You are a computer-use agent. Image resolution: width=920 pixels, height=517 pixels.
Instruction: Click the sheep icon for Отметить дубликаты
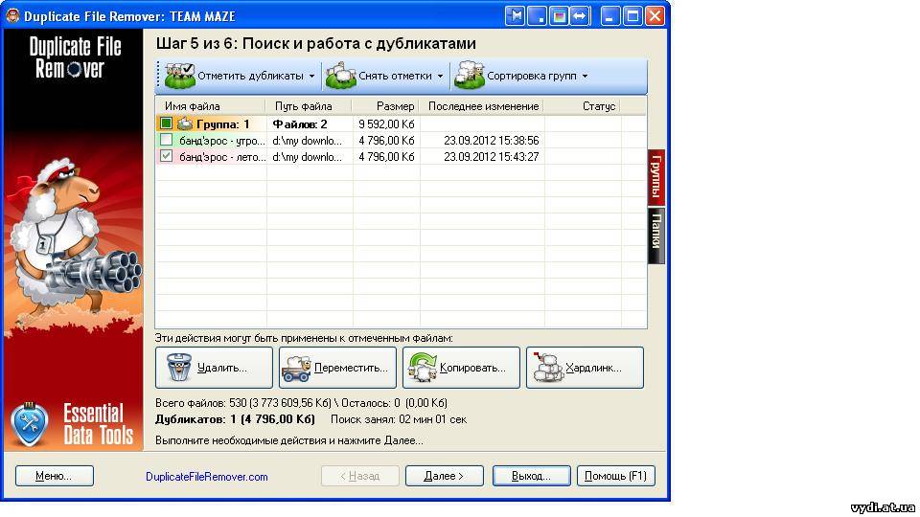(179, 76)
